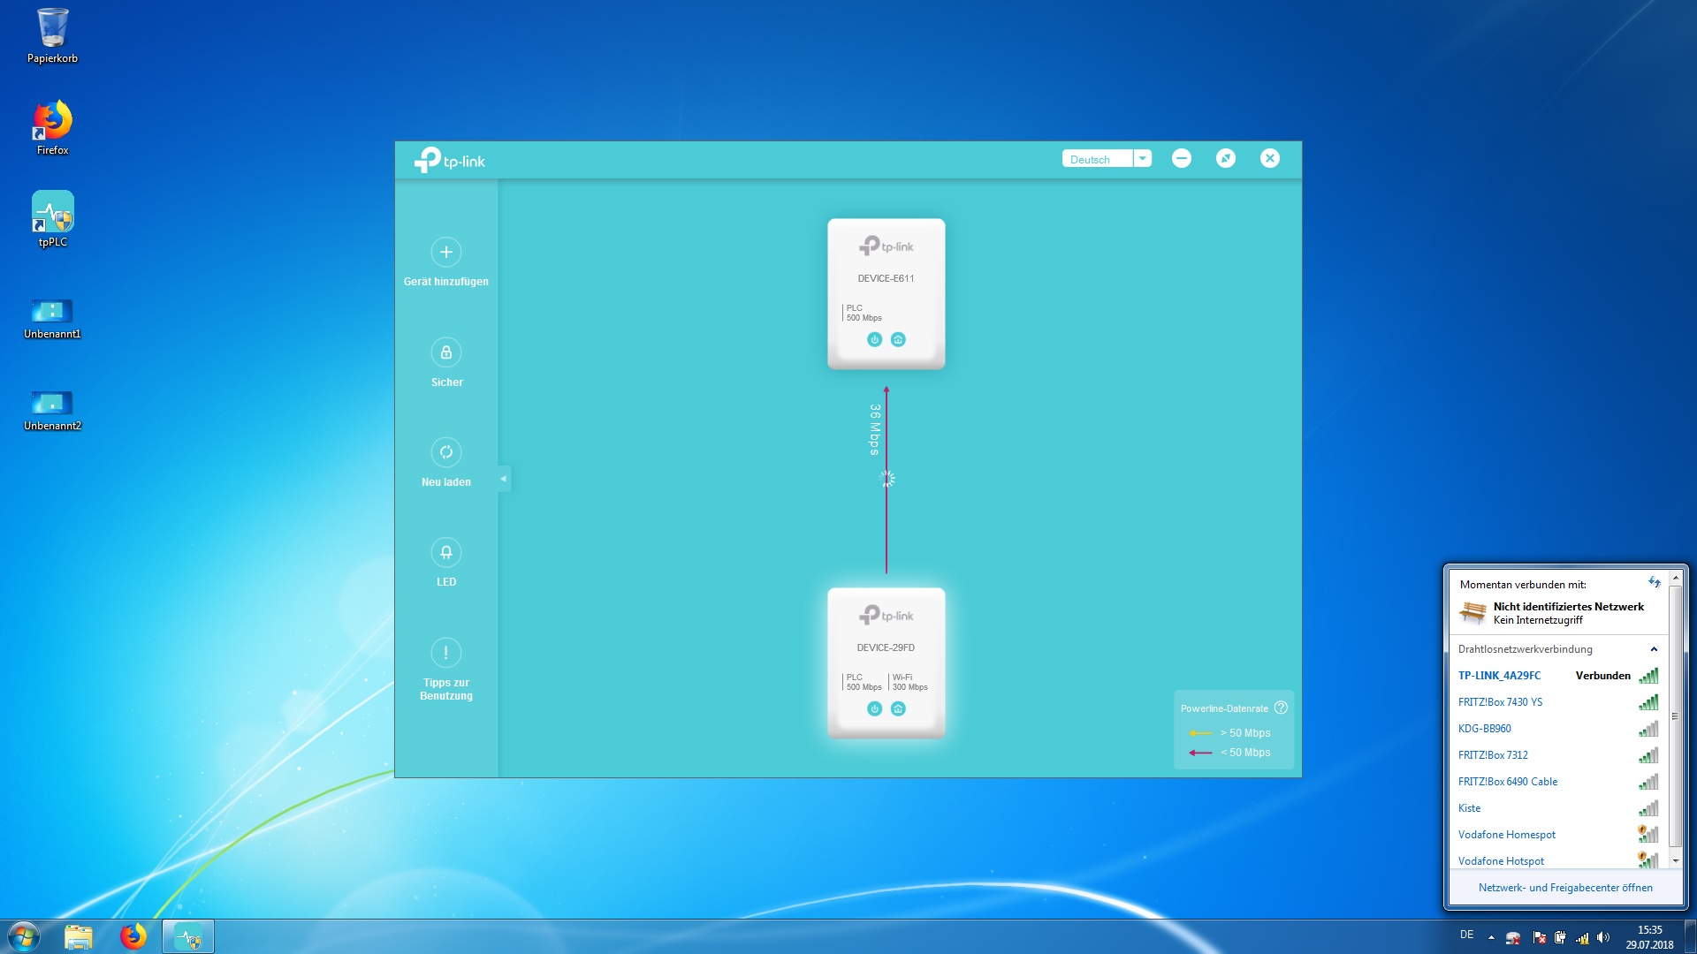Viewport: 1697px width, 954px height.
Task: Click the Gerät hinzufügen plus icon
Action: click(x=445, y=253)
